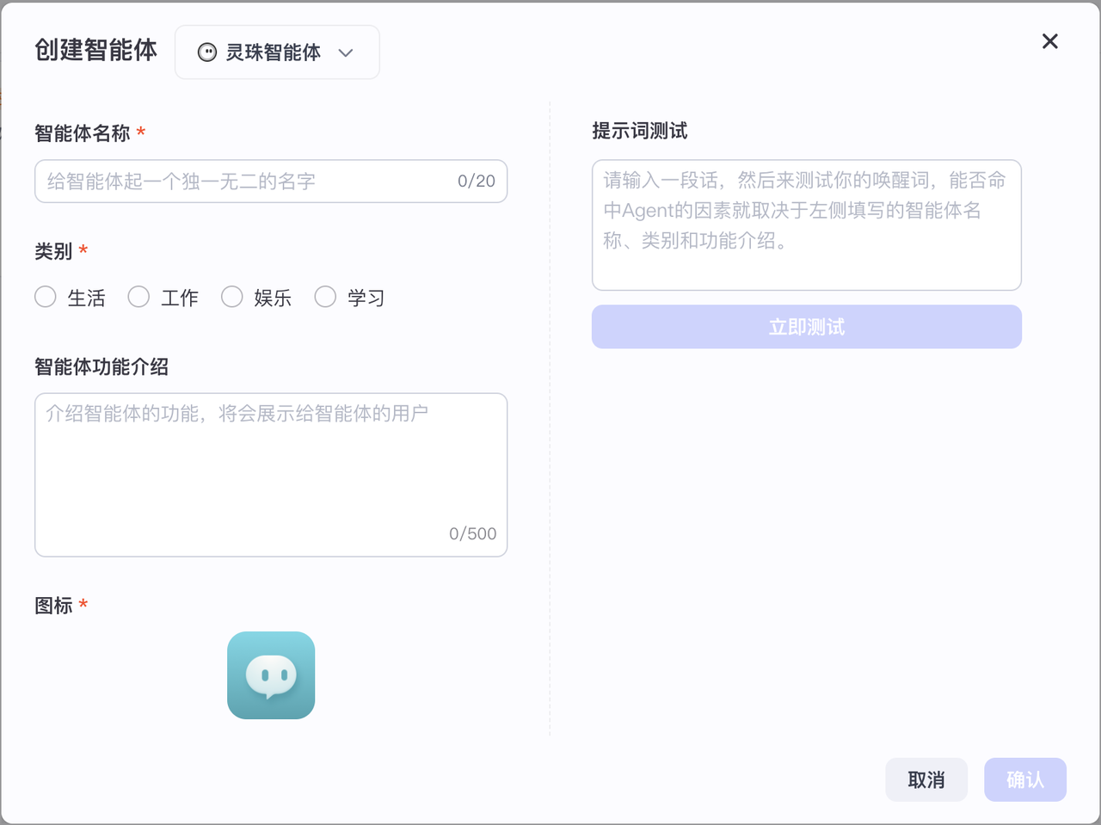1101x825 pixels.
Task: Close the 创建智能体 dialog with X
Action: [1049, 41]
